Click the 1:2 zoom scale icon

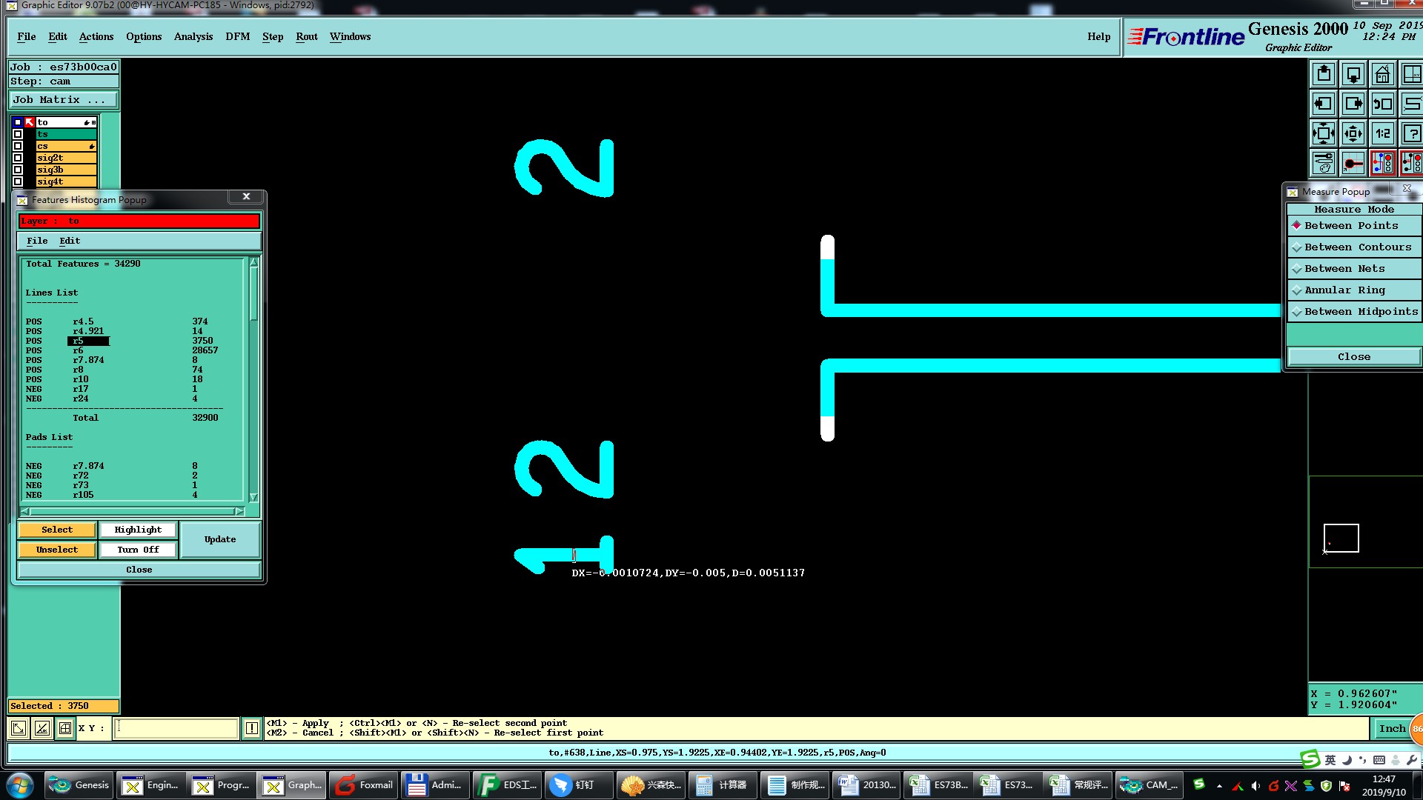[1382, 134]
